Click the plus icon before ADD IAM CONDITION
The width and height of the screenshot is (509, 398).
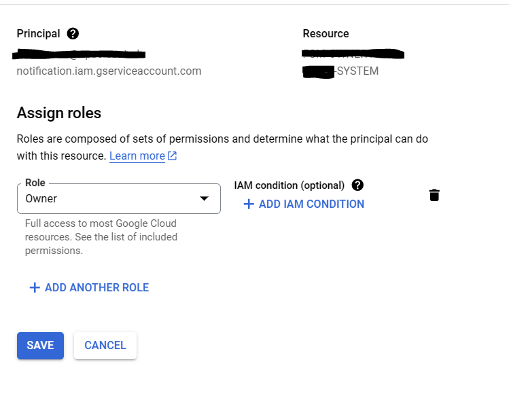pyautogui.click(x=249, y=204)
